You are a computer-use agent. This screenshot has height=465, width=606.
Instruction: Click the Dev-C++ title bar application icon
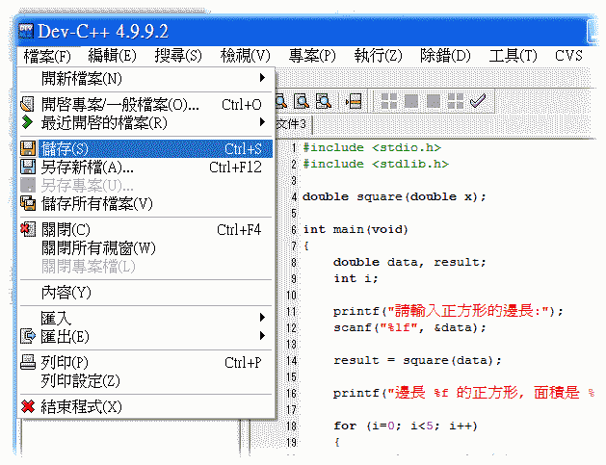(26, 31)
